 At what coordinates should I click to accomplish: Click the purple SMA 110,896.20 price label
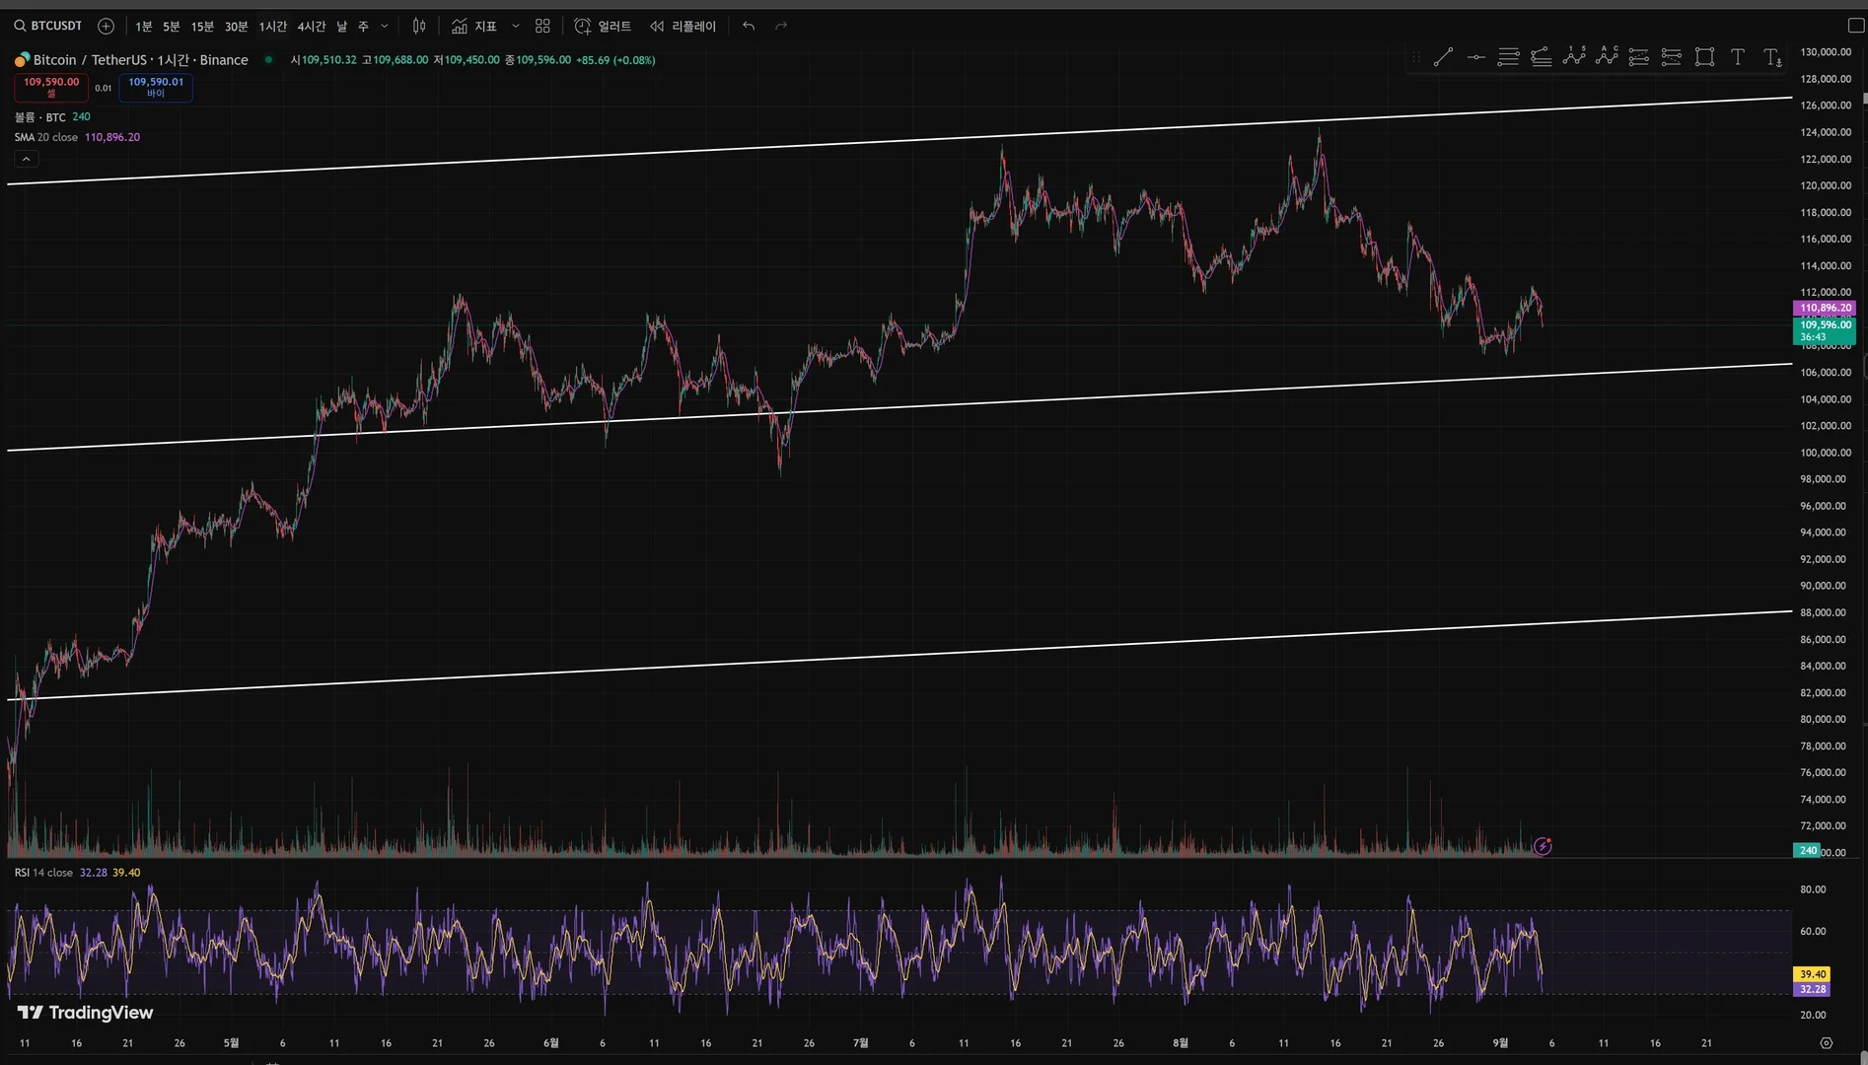(x=1825, y=309)
